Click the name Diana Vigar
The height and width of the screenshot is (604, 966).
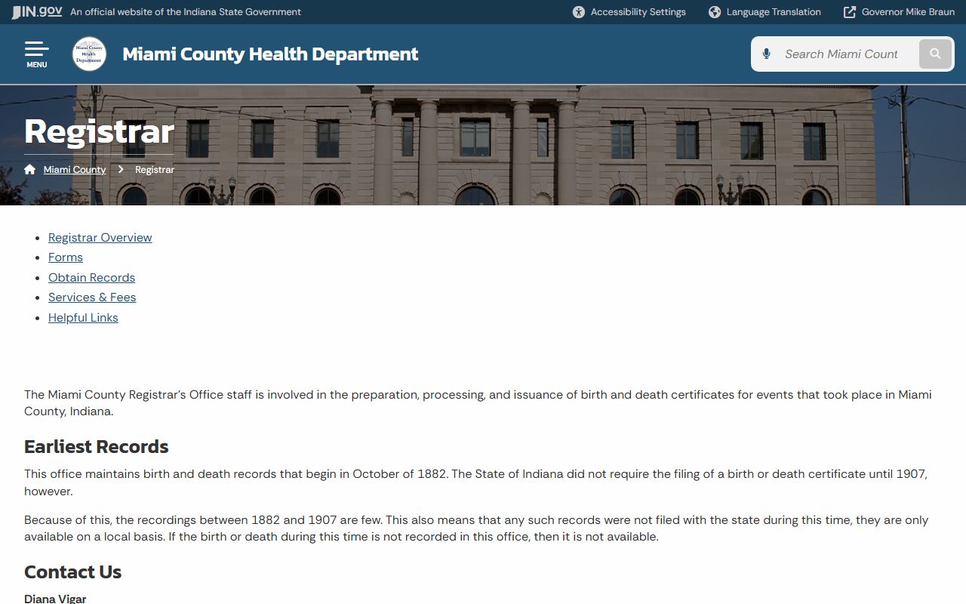(x=55, y=599)
